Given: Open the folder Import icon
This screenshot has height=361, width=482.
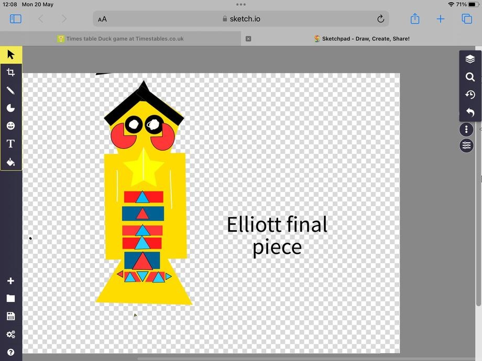Looking at the screenshot, I should coord(11,298).
